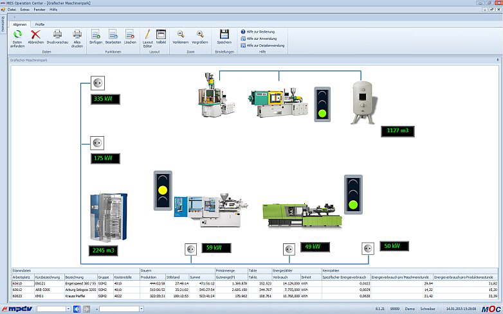Screen dimensions: 503x314
Task: Click the 49 kW power display
Action: click(315, 247)
